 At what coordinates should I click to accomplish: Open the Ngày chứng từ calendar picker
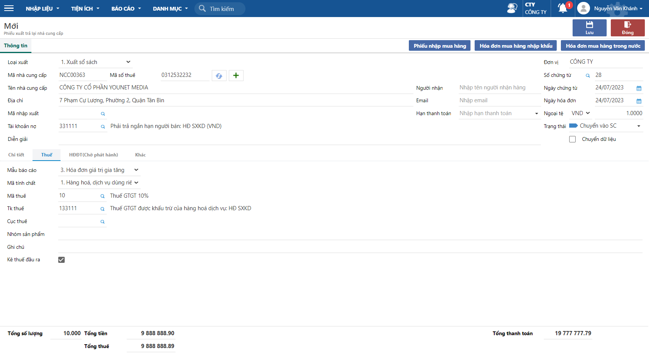pos(639,88)
